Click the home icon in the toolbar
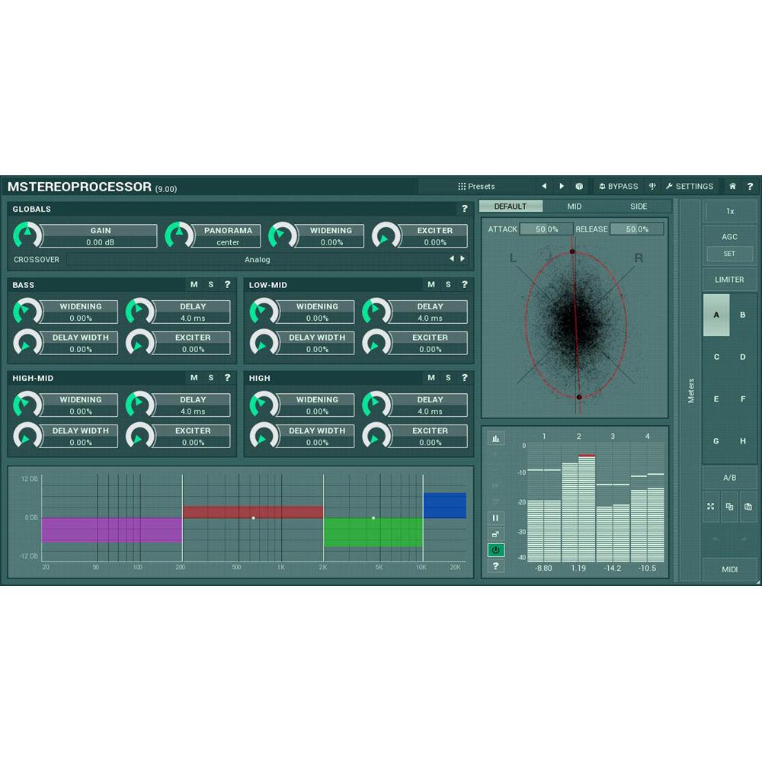 click(x=732, y=186)
